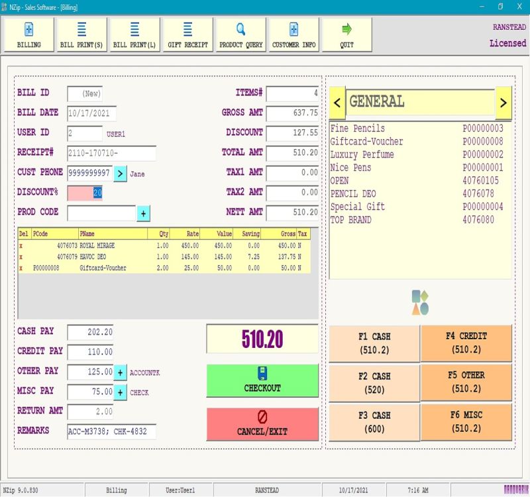This screenshot has width=530, height=497.
Task: Click the REMARKS text field
Action: click(111, 431)
